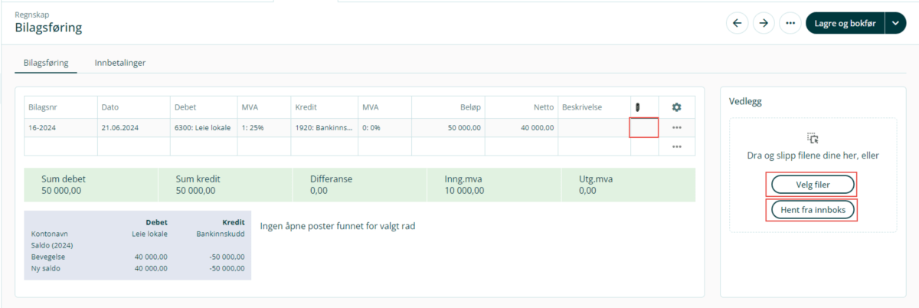Open table column settings gear
This screenshot has width=919, height=308.
click(x=676, y=107)
